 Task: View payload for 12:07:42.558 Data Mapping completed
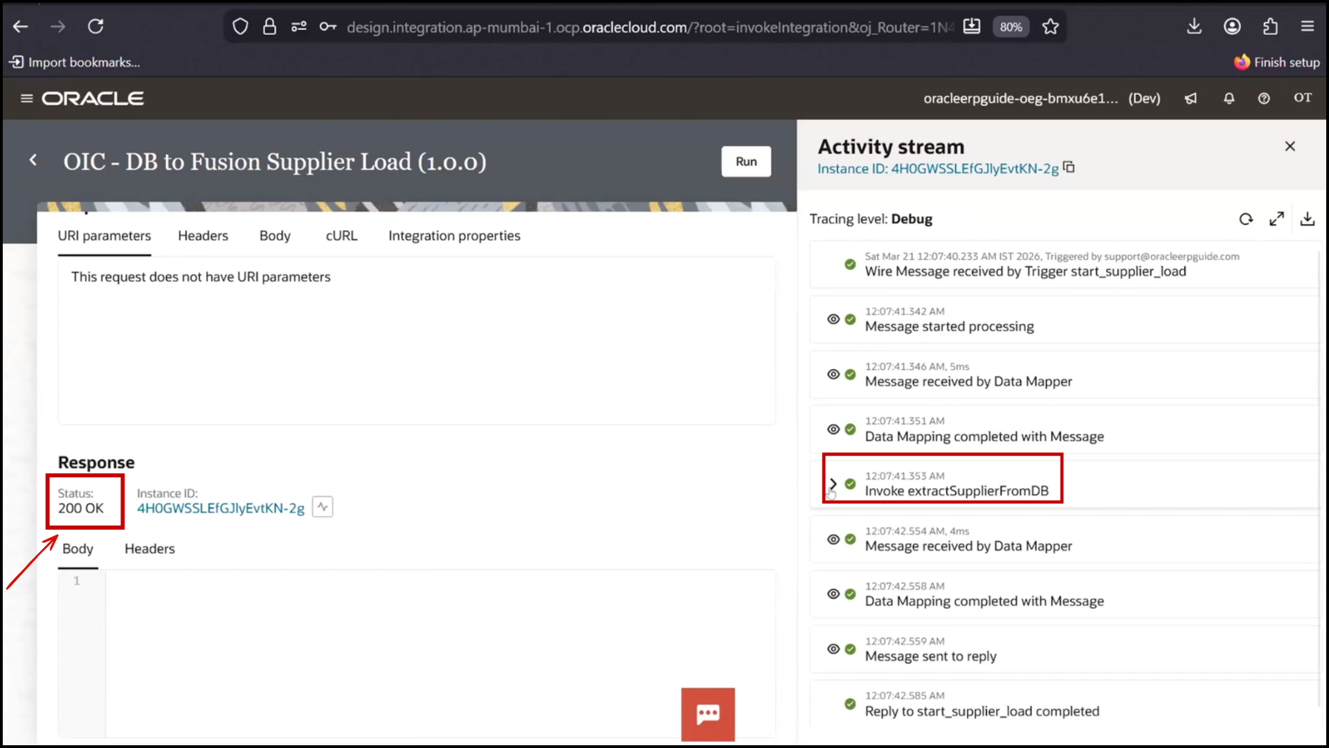point(833,594)
